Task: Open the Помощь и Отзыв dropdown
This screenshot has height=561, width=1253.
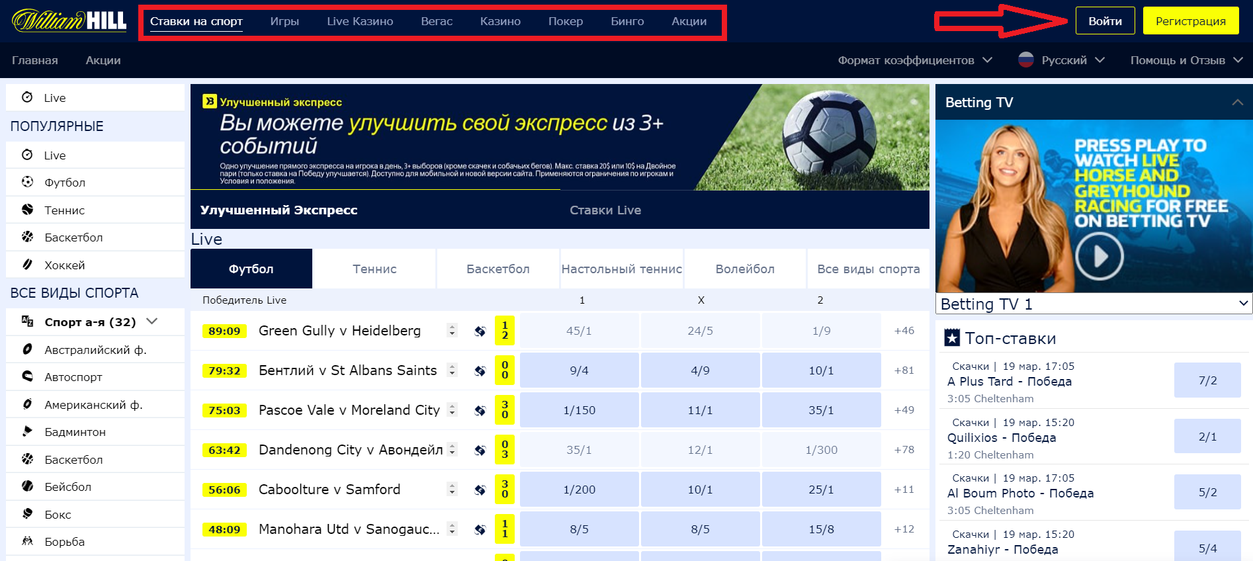Action: point(1186,60)
